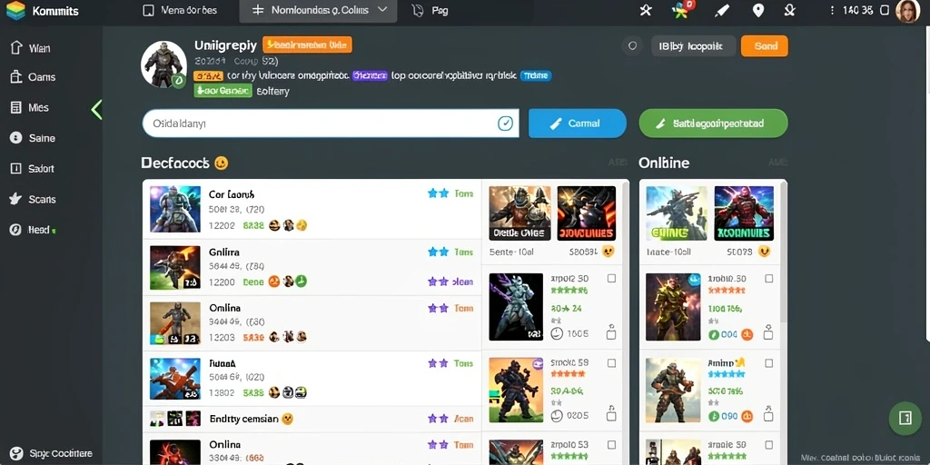
Task: Click the floating green round button
Action: (x=905, y=419)
